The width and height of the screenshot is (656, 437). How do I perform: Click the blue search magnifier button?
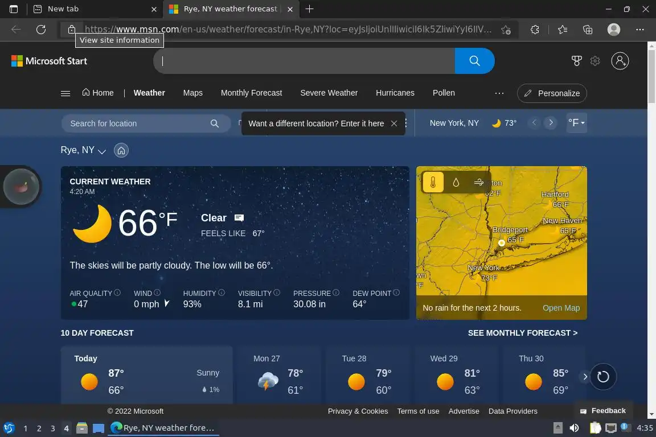point(474,61)
